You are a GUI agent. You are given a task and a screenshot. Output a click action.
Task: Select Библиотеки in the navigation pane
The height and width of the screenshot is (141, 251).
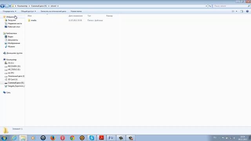(x=11, y=33)
